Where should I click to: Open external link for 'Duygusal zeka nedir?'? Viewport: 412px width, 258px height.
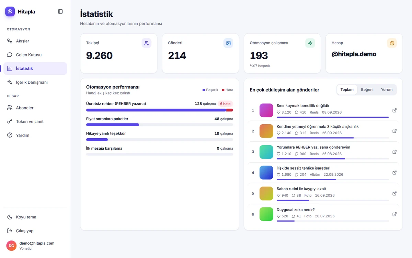[x=394, y=214]
